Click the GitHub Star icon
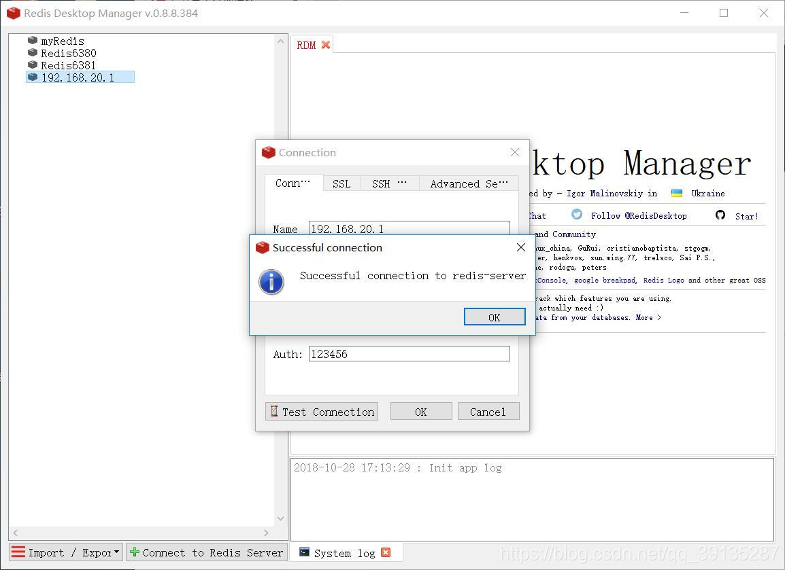The image size is (785, 570). (x=720, y=215)
